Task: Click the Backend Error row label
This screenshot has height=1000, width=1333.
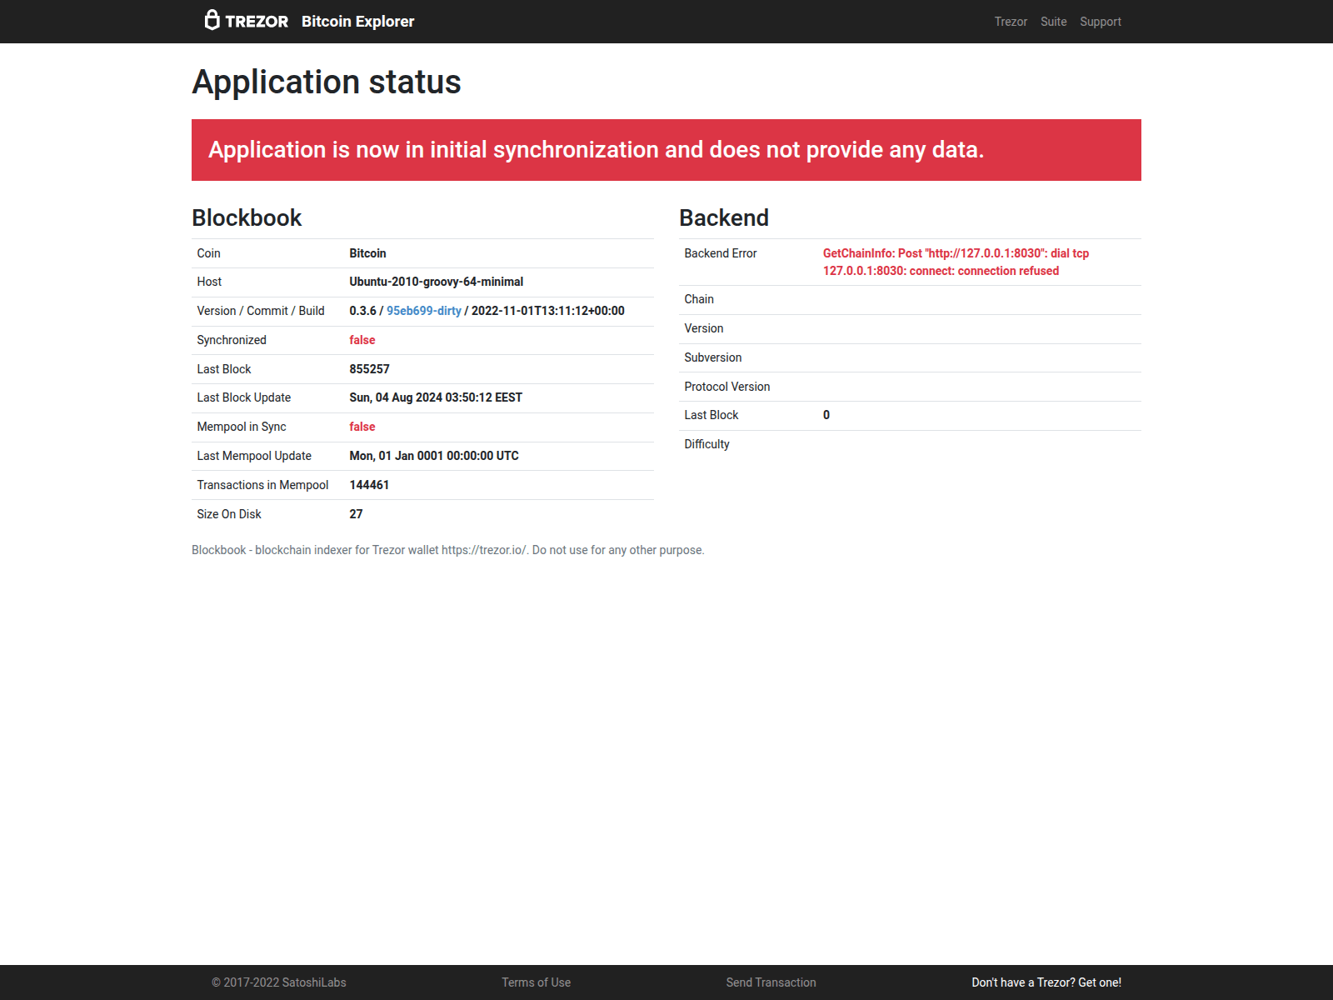Action: pos(721,253)
